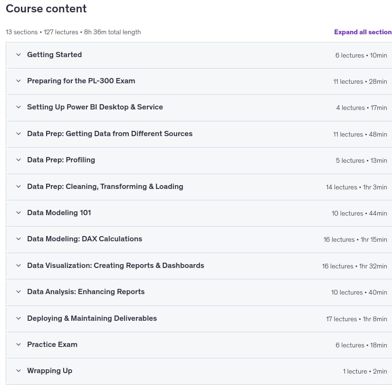Expand Wrapping Up section chevron
Screen dimensions: 392x385
click(19, 371)
